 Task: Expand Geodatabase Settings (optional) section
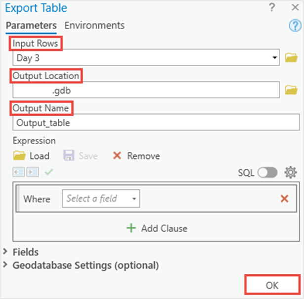(6, 265)
